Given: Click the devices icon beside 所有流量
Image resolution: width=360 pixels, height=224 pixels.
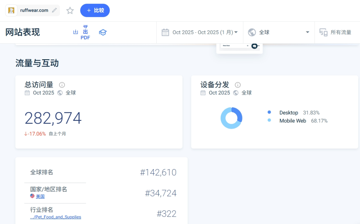Looking at the screenshot, I should point(323,32).
